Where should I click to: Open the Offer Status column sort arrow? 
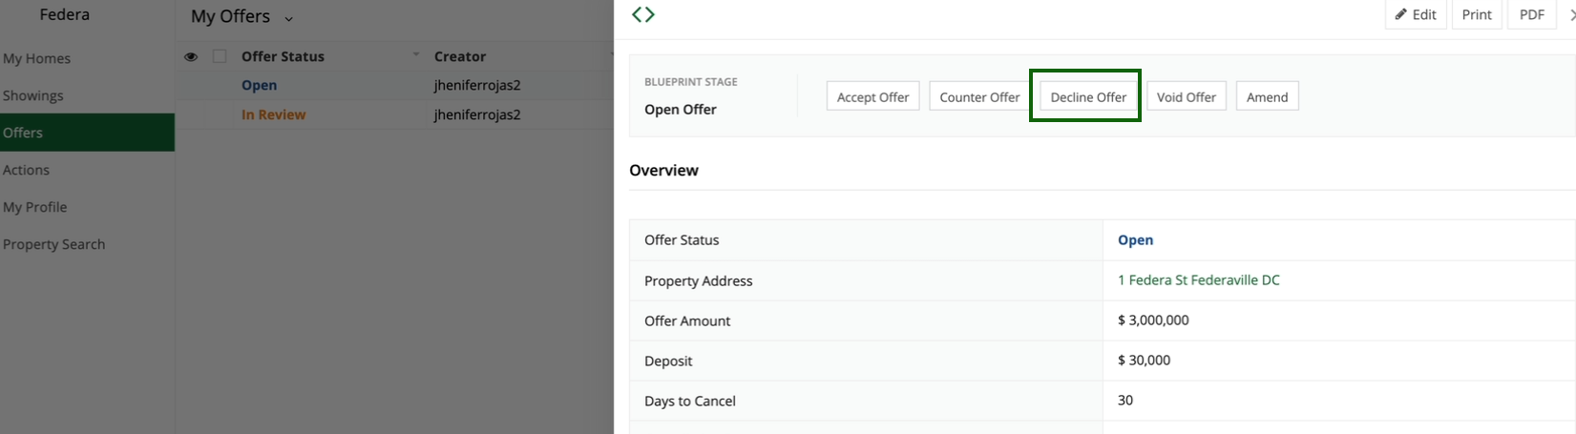click(416, 55)
